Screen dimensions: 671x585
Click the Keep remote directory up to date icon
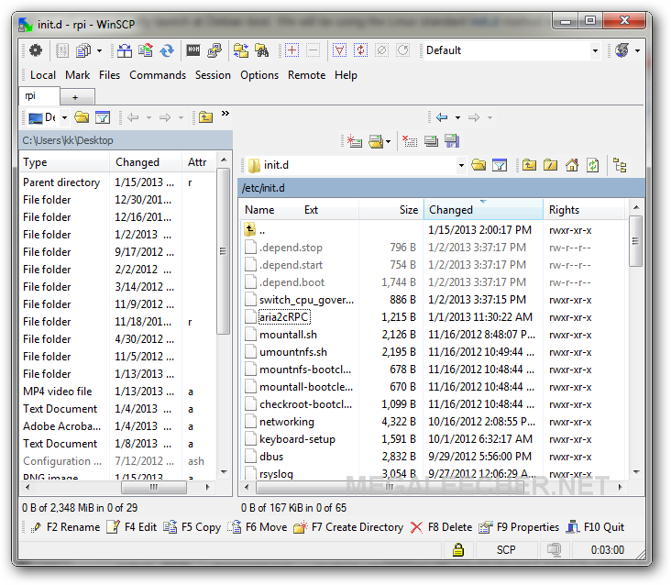click(x=146, y=50)
